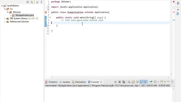
Task: Collapse the src folder node
Action: pyautogui.click(x=5, y=9)
